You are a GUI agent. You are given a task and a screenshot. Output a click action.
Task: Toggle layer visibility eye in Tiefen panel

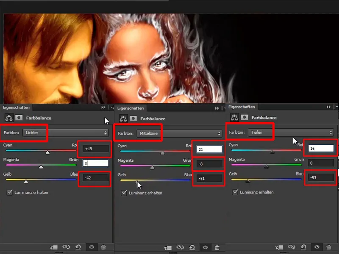pyautogui.click(x=317, y=247)
